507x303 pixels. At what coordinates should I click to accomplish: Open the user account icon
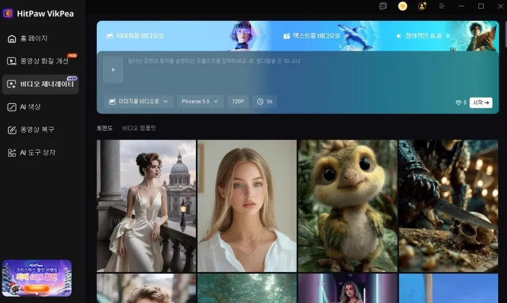(x=422, y=6)
